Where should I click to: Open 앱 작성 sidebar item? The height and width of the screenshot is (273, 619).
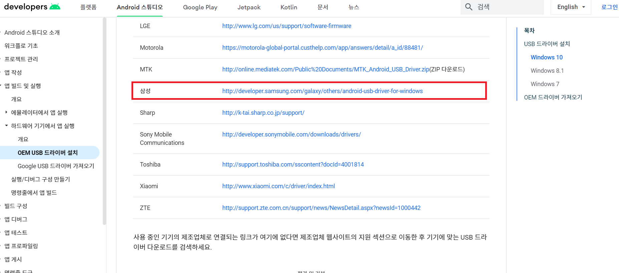(13, 72)
